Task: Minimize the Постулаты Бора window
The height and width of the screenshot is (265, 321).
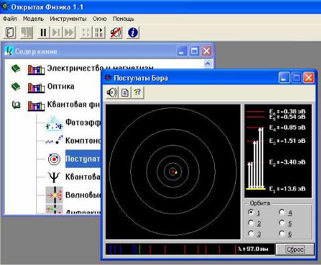Action: pyautogui.click(x=284, y=78)
